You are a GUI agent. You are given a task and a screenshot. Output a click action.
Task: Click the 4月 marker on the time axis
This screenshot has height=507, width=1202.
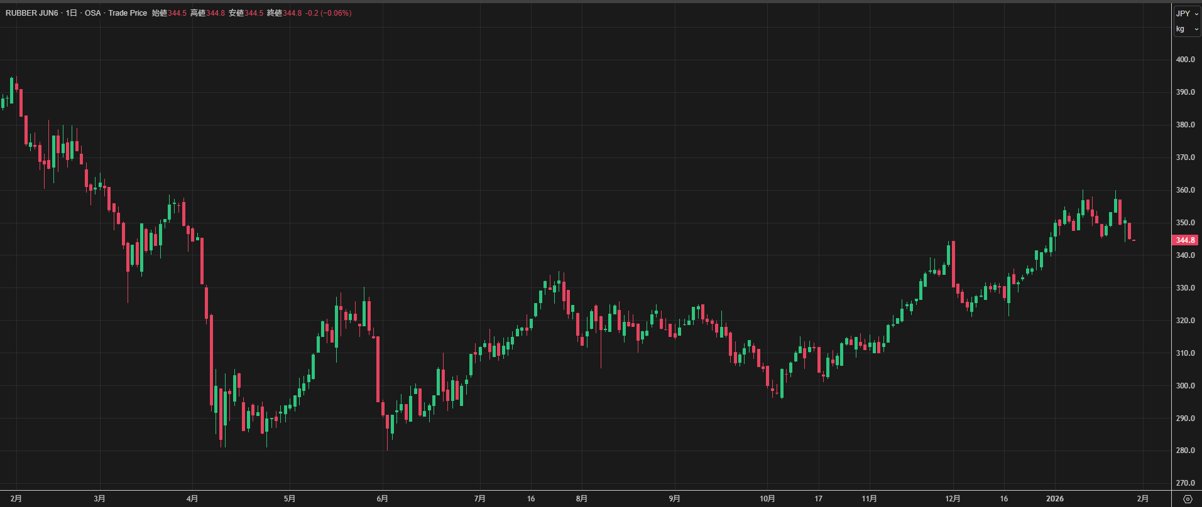click(192, 499)
